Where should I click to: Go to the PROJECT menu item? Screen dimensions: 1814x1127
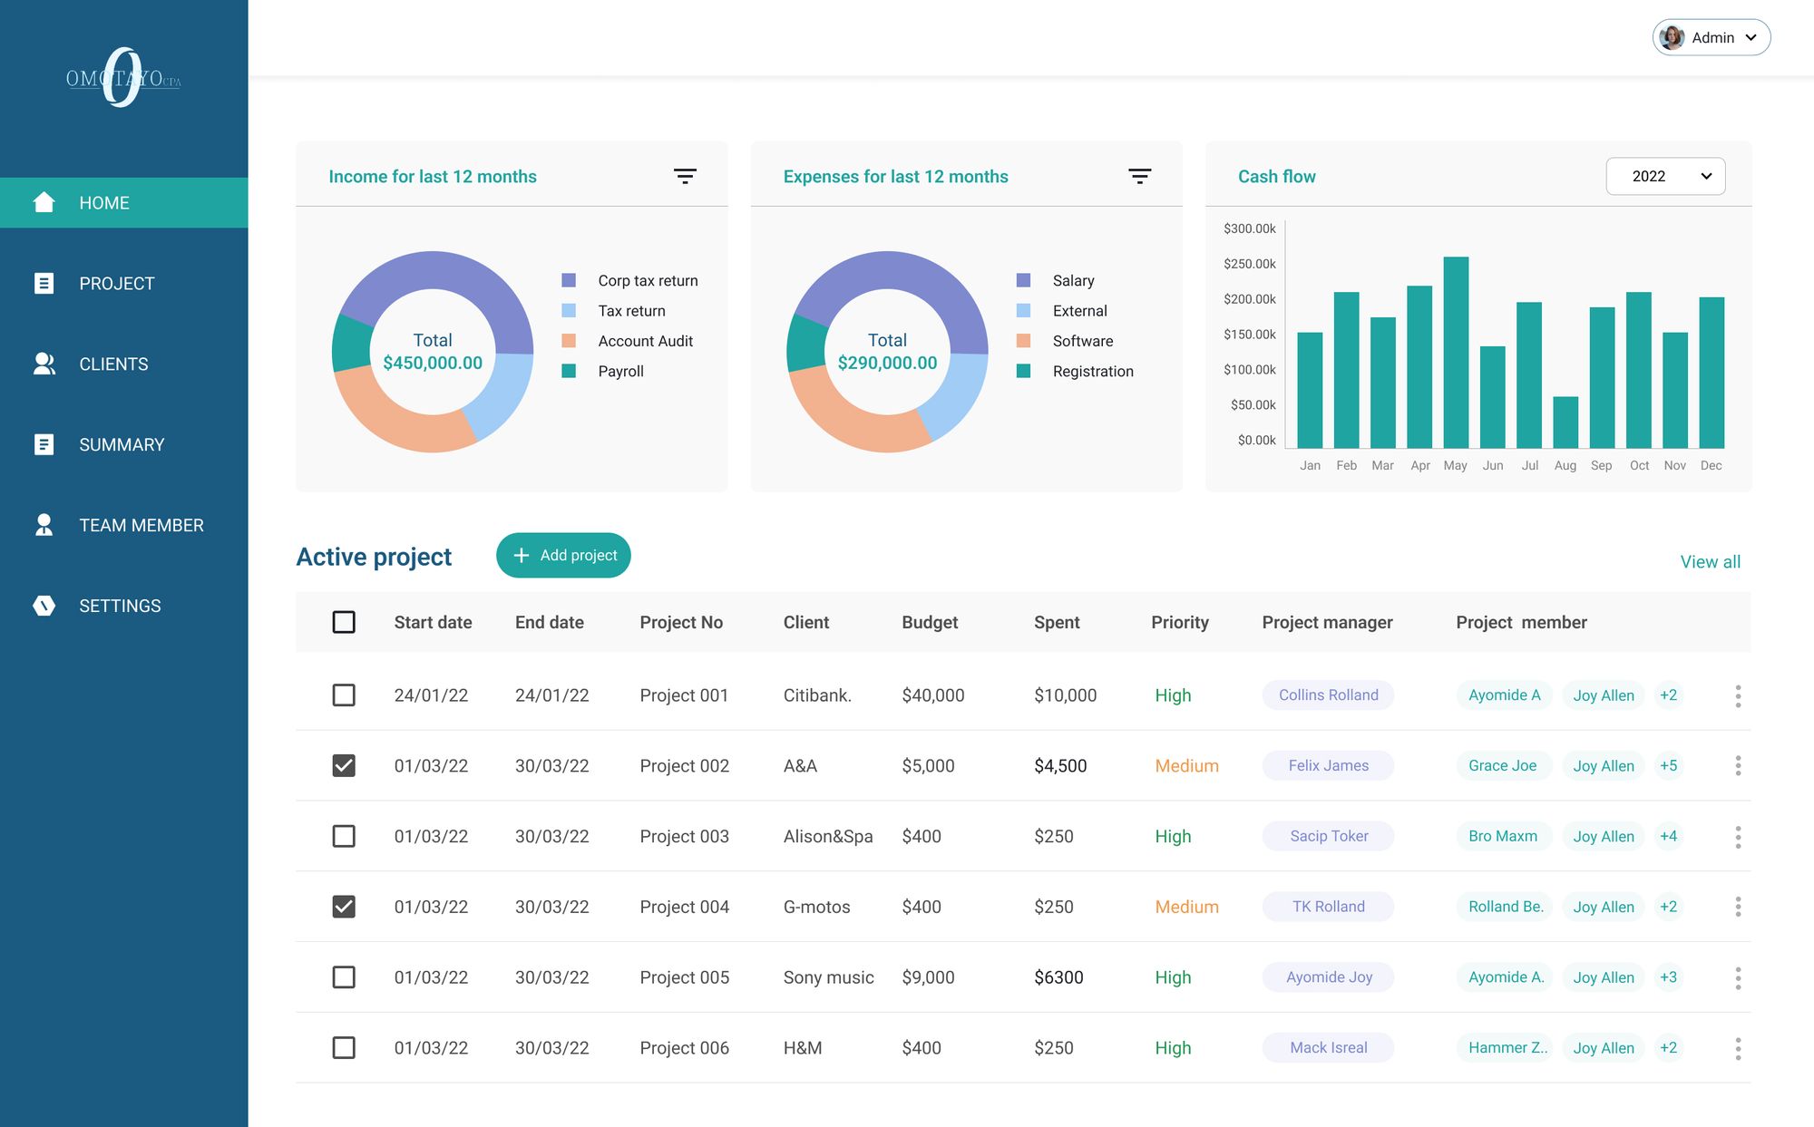116,283
